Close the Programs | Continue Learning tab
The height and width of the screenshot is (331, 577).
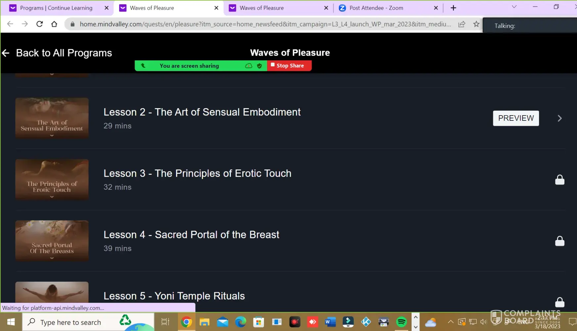107,8
